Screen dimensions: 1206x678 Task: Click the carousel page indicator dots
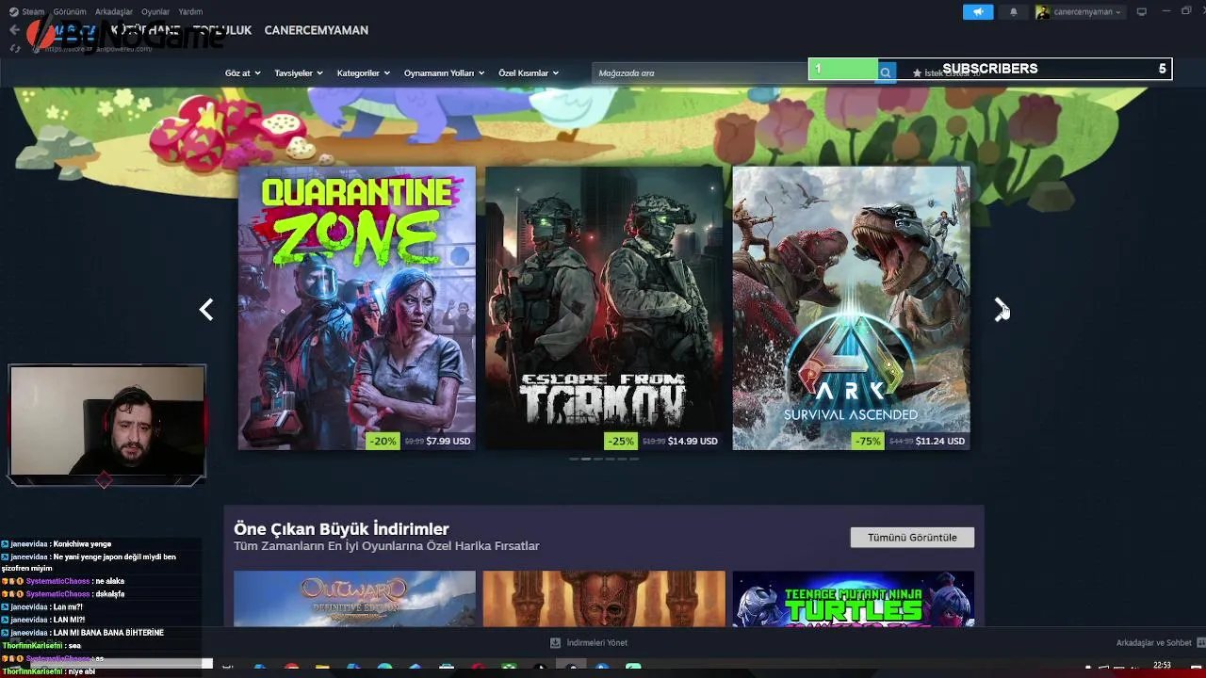tap(604, 459)
